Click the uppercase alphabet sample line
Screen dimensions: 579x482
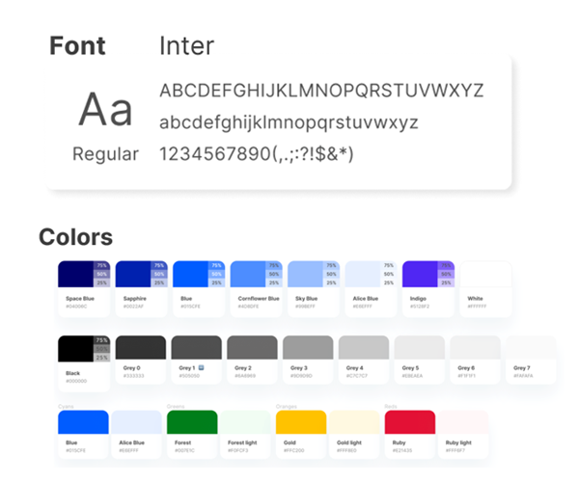(x=321, y=91)
